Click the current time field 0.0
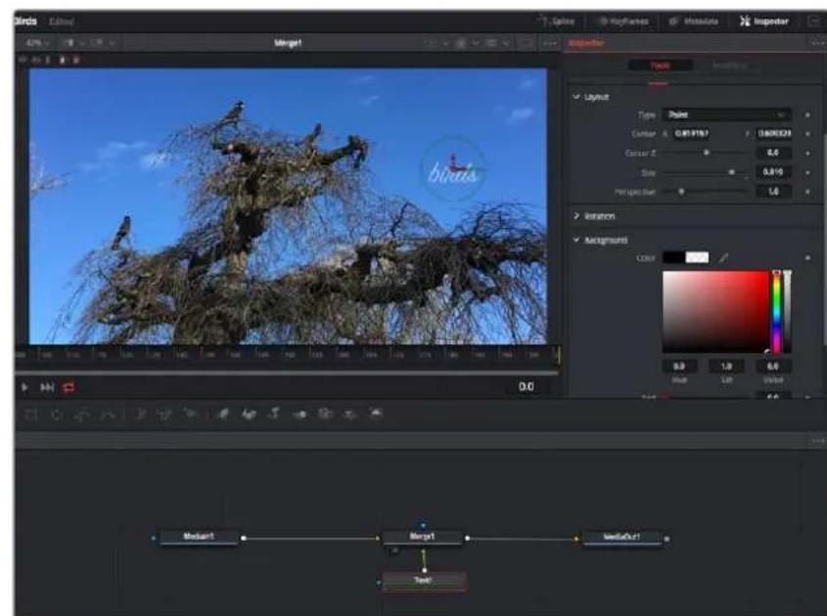This screenshot has width=827, height=616. click(x=527, y=387)
